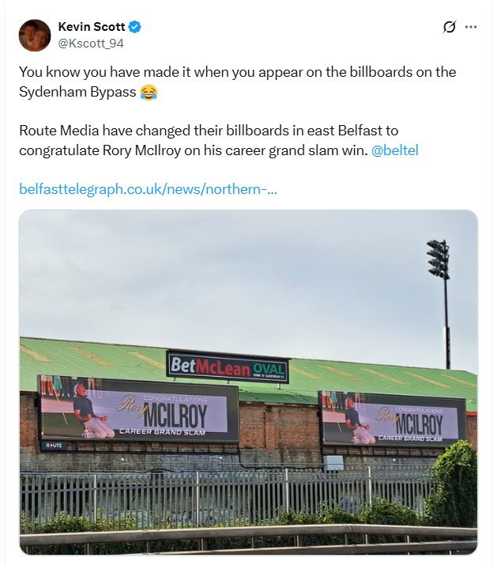
Task: Click the right Rory McIlroy billboard
Action: click(x=392, y=418)
